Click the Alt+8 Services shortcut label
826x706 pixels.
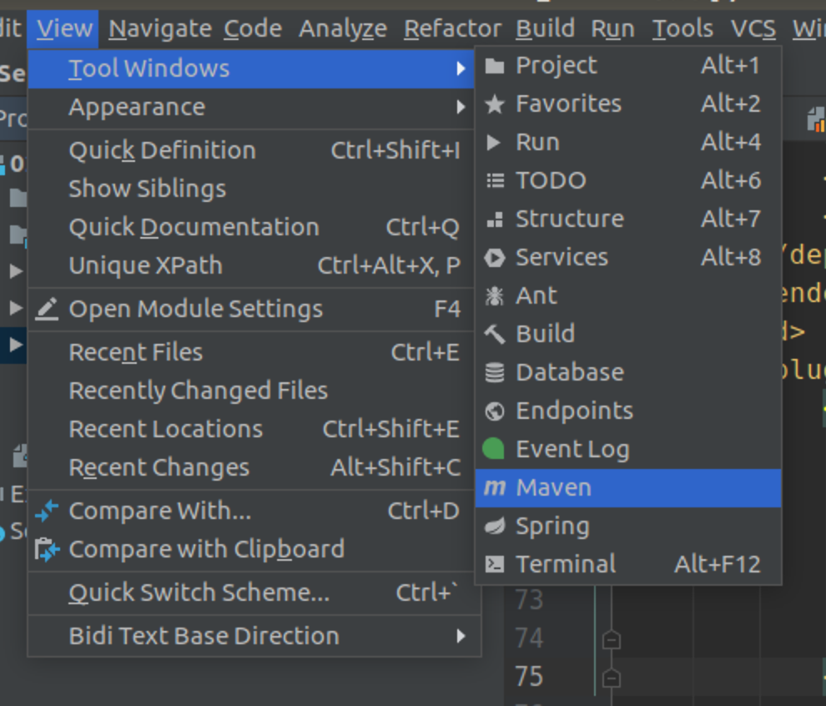(x=731, y=258)
